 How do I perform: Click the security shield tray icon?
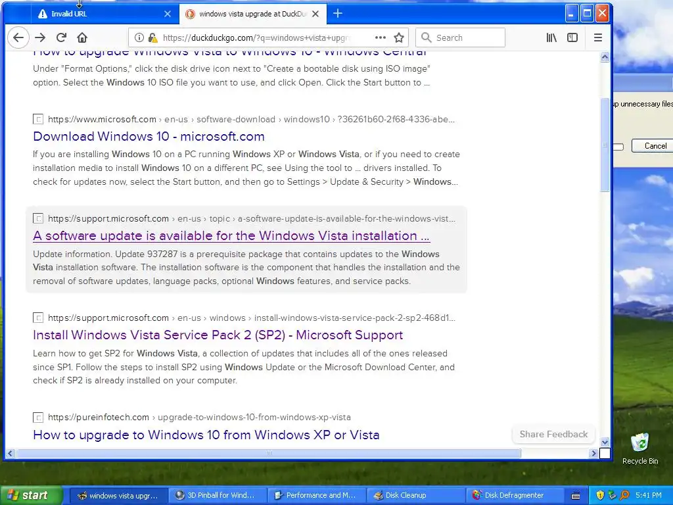(600, 496)
